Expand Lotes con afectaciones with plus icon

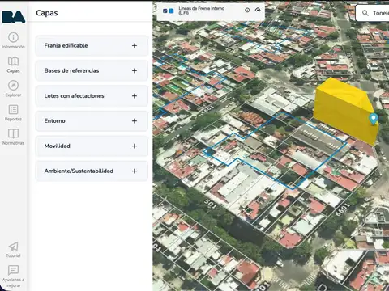click(135, 96)
